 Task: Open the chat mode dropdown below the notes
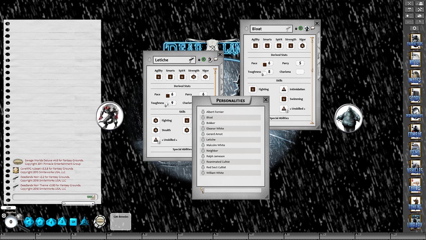click(x=78, y=204)
